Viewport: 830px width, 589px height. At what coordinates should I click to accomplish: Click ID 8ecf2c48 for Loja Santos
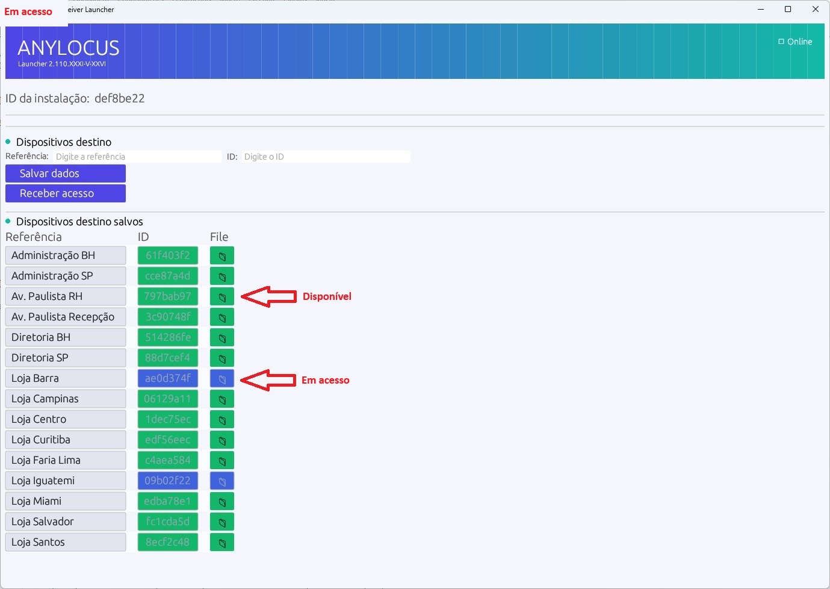pyautogui.click(x=168, y=543)
